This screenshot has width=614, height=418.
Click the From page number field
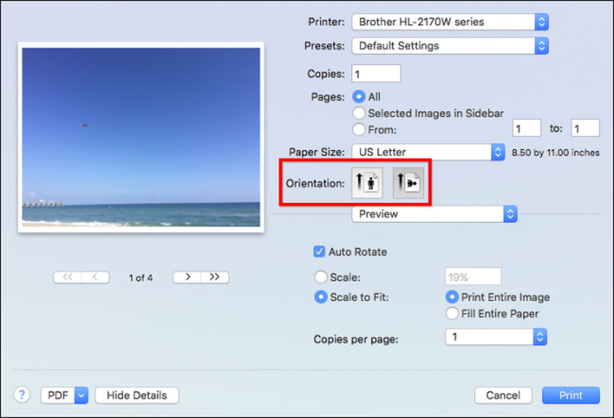point(527,128)
